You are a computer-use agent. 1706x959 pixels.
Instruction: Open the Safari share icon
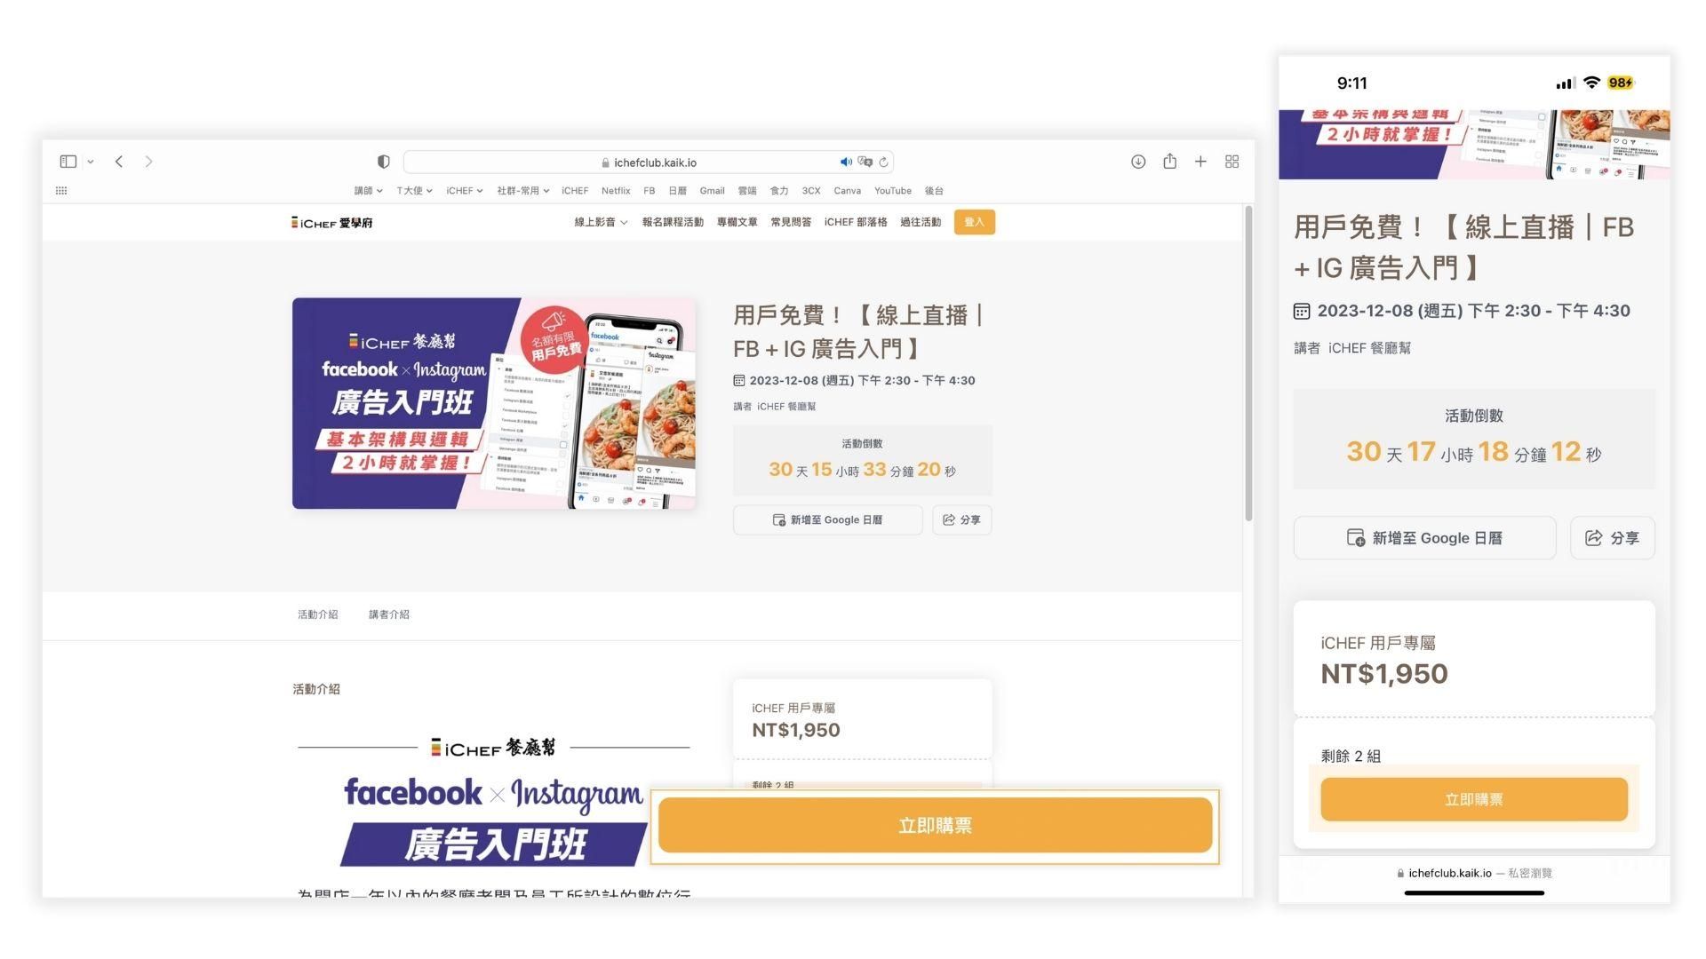tap(1169, 162)
